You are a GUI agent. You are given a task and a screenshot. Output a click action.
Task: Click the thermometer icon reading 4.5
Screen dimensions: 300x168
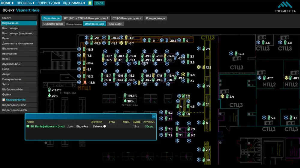coord(188,106)
